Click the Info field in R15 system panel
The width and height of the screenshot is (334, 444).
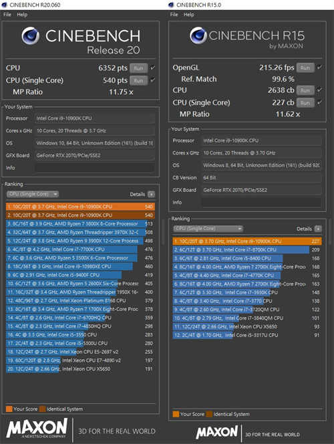click(262, 203)
